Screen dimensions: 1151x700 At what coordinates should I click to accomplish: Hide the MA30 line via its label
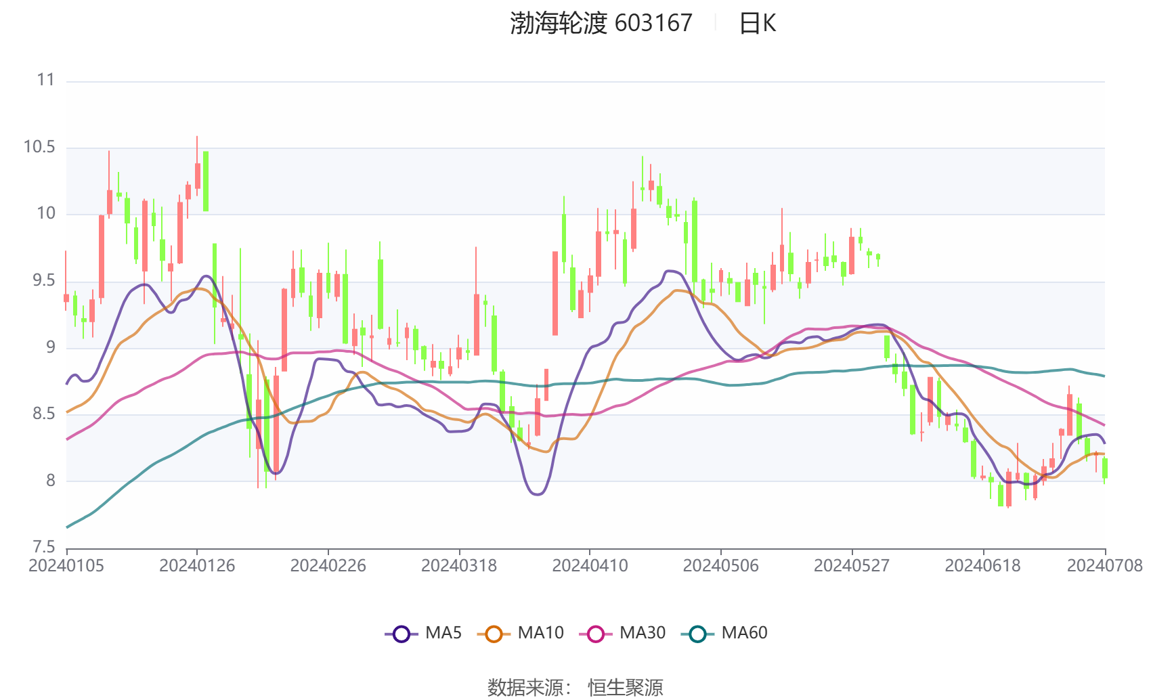click(643, 633)
